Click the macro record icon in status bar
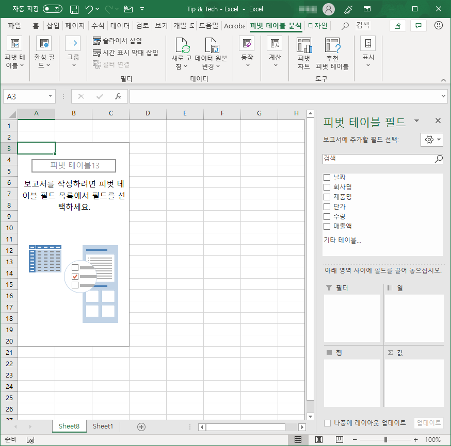The image size is (451, 446). tap(30, 440)
